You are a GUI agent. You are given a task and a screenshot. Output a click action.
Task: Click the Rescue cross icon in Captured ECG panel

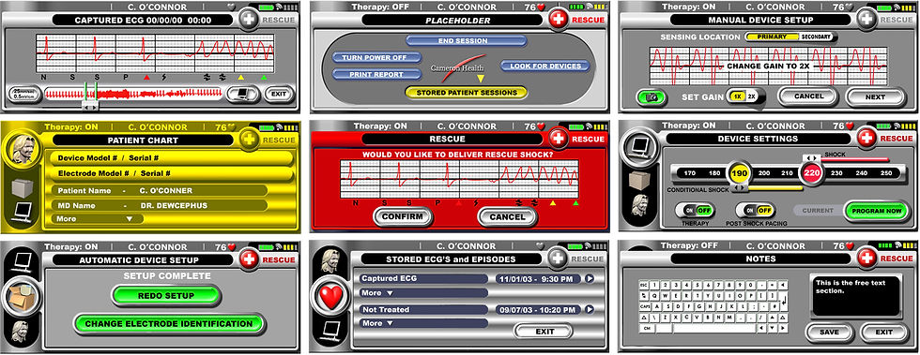[249, 20]
